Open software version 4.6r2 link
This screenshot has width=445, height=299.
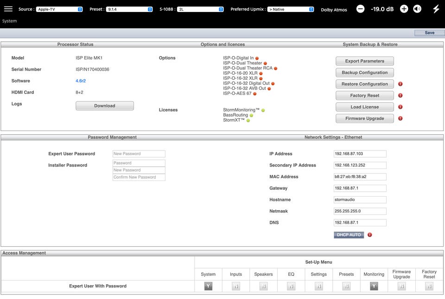[81, 81]
